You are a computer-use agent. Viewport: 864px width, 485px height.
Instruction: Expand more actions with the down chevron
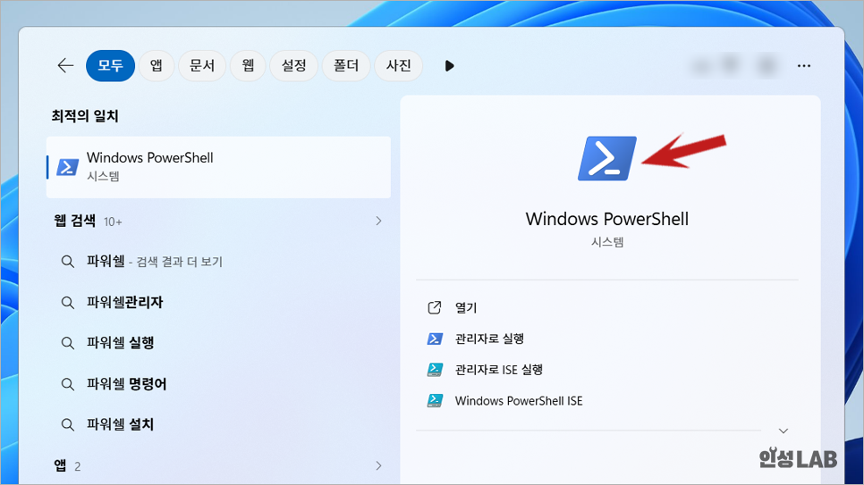(783, 431)
